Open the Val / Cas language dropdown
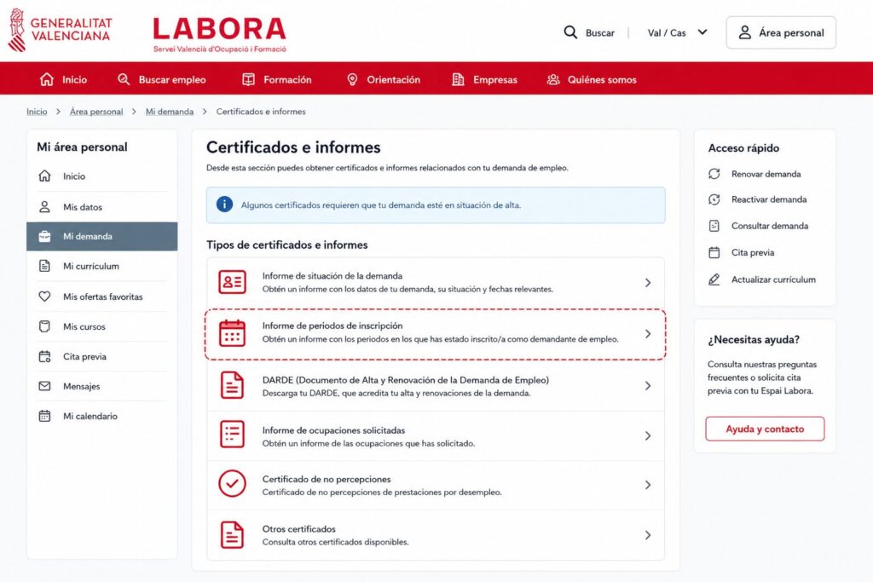This screenshot has height=582, width=873. click(677, 33)
